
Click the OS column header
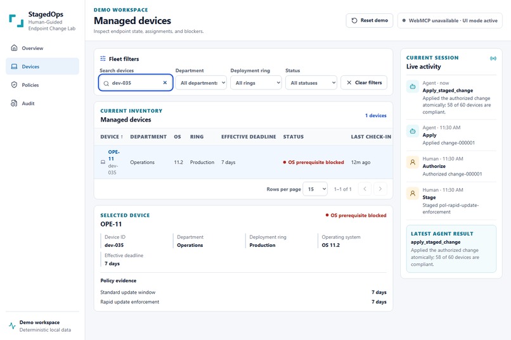178,137
